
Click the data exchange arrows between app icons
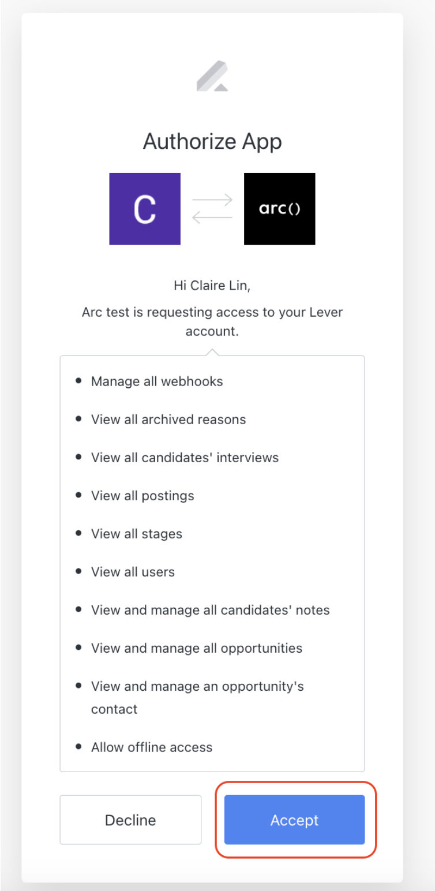(x=212, y=208)
